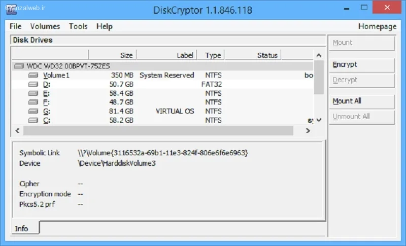Image resolution: width=406 pixels, height=246 pixels.
Task: Click the drive icon beside F:
Action: tap(33, 102)
